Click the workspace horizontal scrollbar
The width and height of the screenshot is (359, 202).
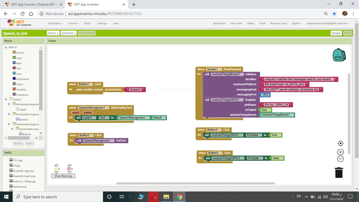(196, 183)
